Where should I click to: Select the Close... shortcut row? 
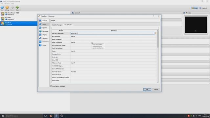(x=104, y=51)
